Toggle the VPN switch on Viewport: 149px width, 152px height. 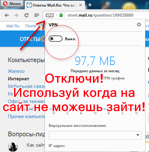pyautogui.click(x=56, y=39)
